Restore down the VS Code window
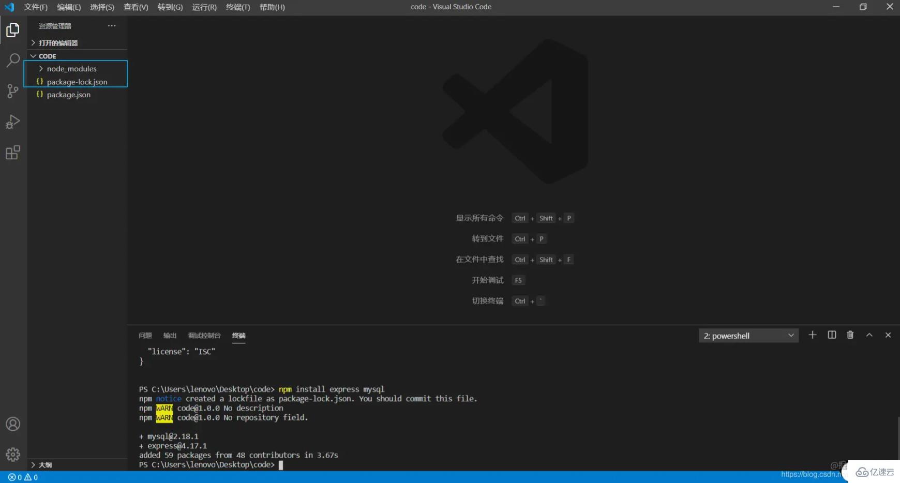900x483 pixels. pos(863,7)
